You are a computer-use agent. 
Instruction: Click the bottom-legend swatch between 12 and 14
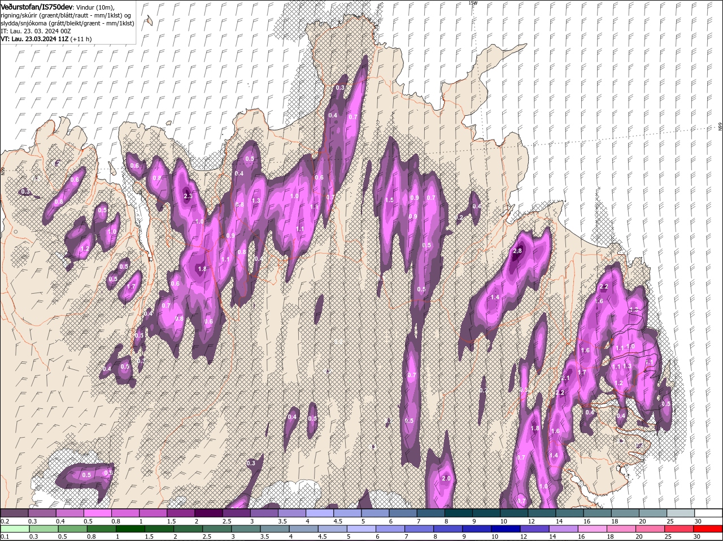[535, 529]
